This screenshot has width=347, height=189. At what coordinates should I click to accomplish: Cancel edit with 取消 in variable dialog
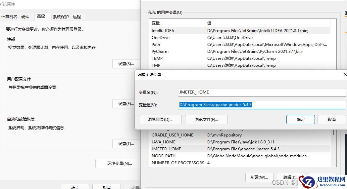(x=331, y=120)
